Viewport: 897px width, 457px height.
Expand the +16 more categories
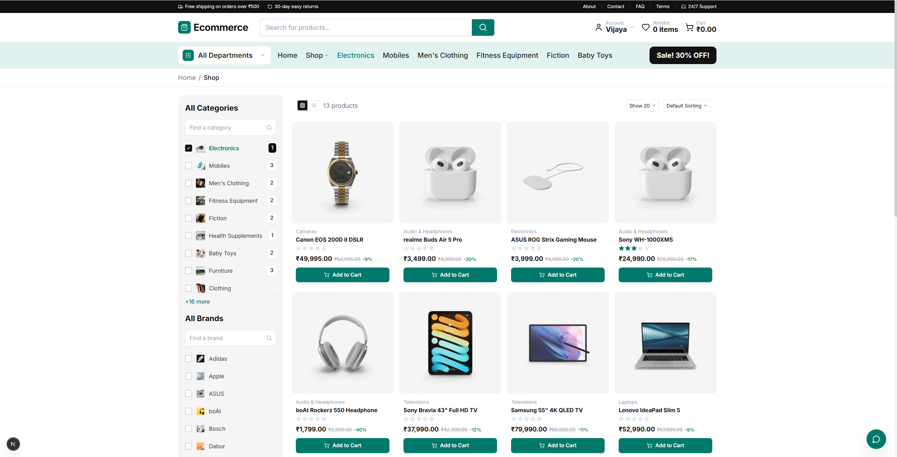pos(197,302)
